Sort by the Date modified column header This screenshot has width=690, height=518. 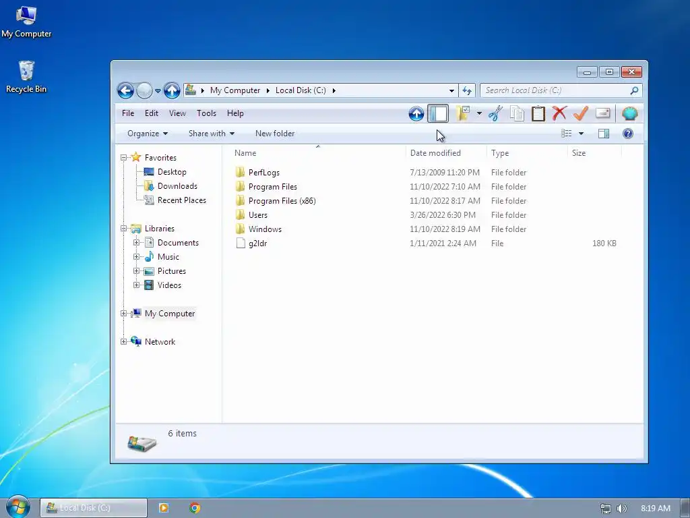click(446, 153)
